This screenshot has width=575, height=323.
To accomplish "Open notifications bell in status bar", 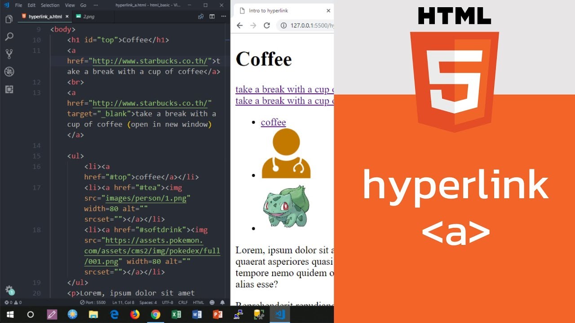I will (x=222, y=302).
